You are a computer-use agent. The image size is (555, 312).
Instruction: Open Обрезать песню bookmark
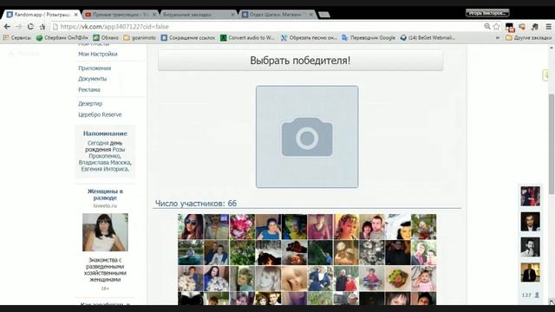(x=309, y=37)
